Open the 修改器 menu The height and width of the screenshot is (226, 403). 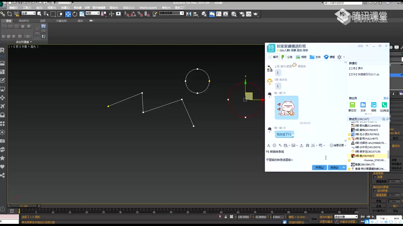[78, 8]
